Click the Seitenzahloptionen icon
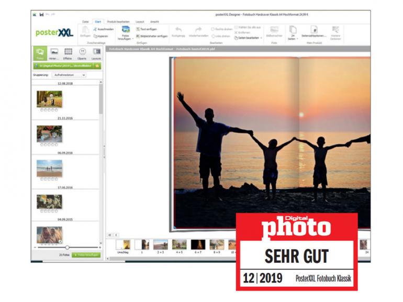Screen dimensions: 403x302 tap(314, 29)
